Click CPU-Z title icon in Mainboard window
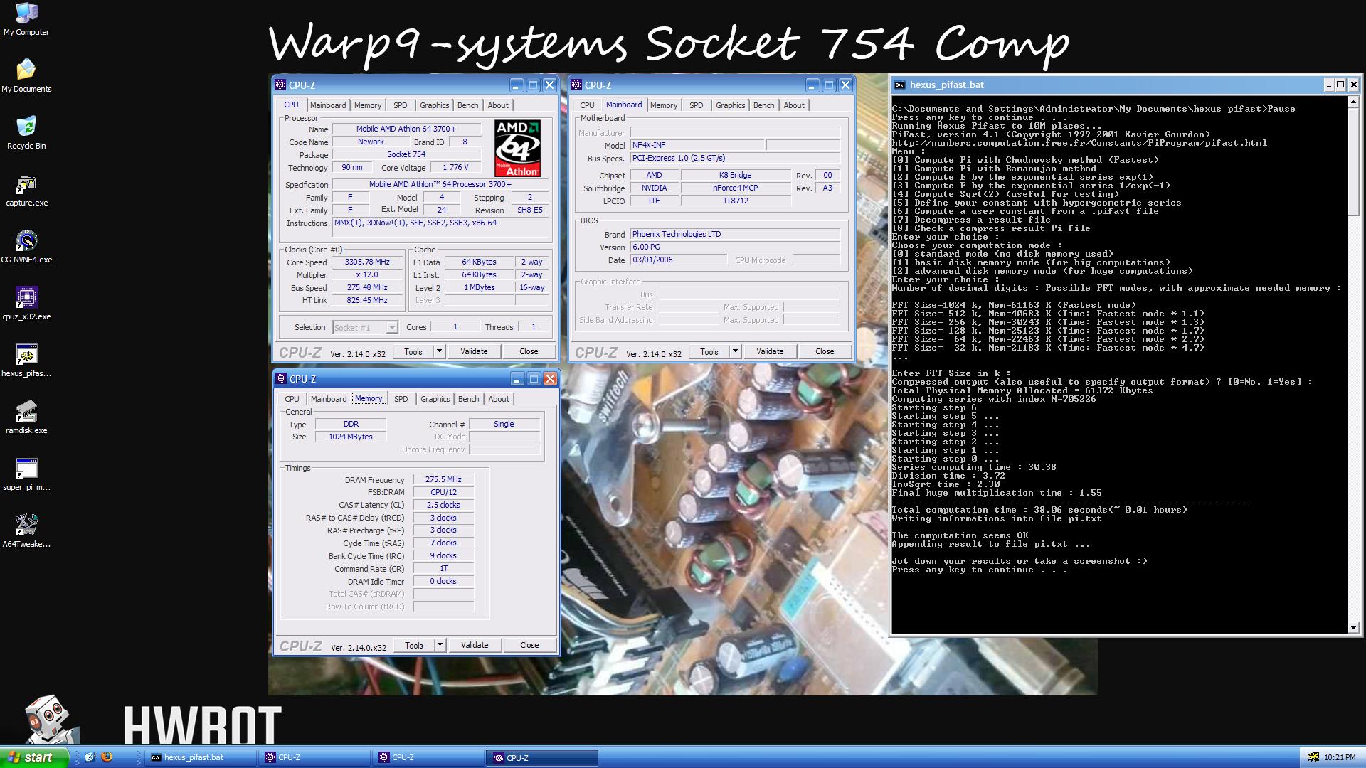This screenshot has width=1366, height=768. click(576, 85)
